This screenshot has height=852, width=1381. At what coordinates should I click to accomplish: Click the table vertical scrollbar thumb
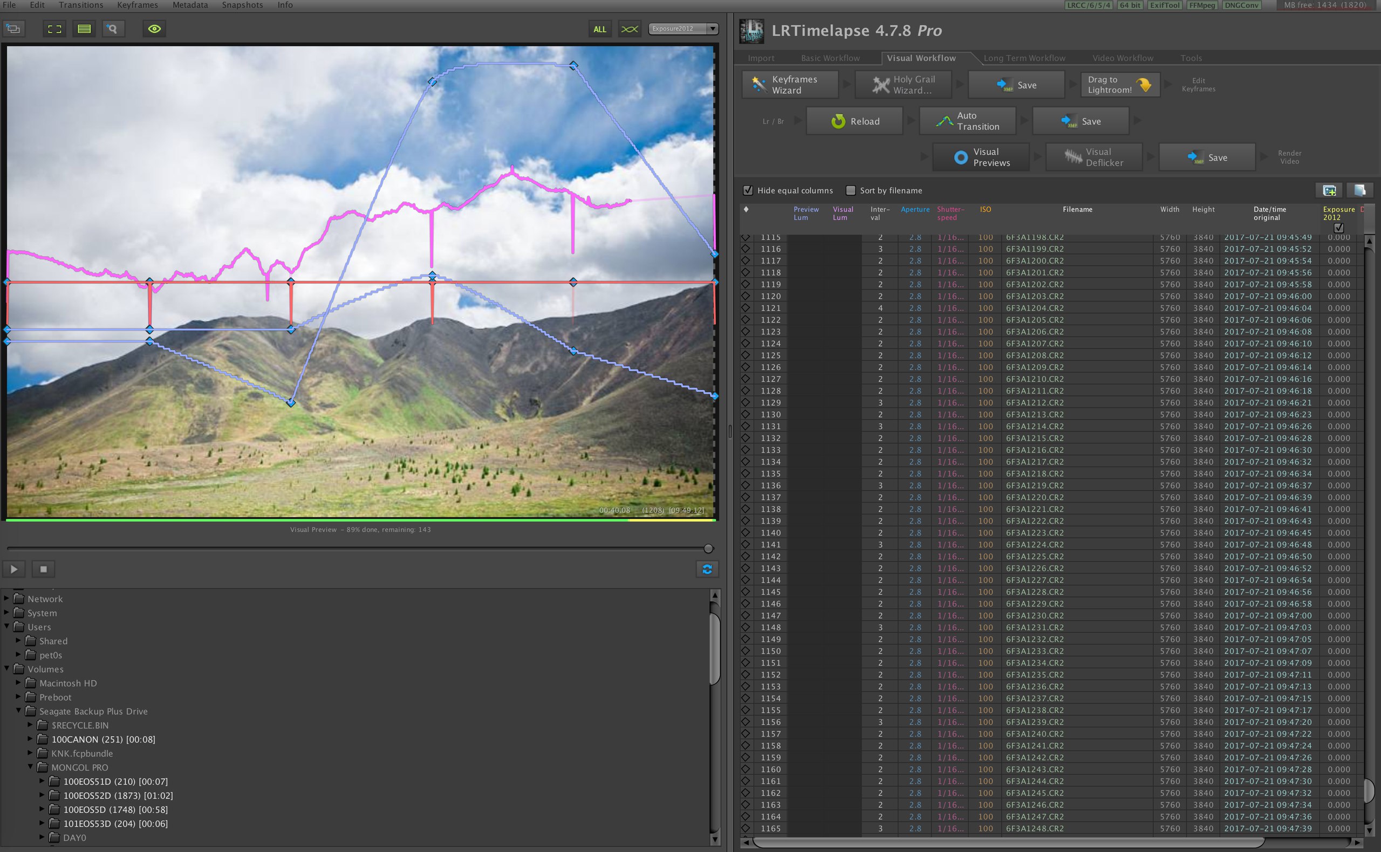coord(1369,790)
